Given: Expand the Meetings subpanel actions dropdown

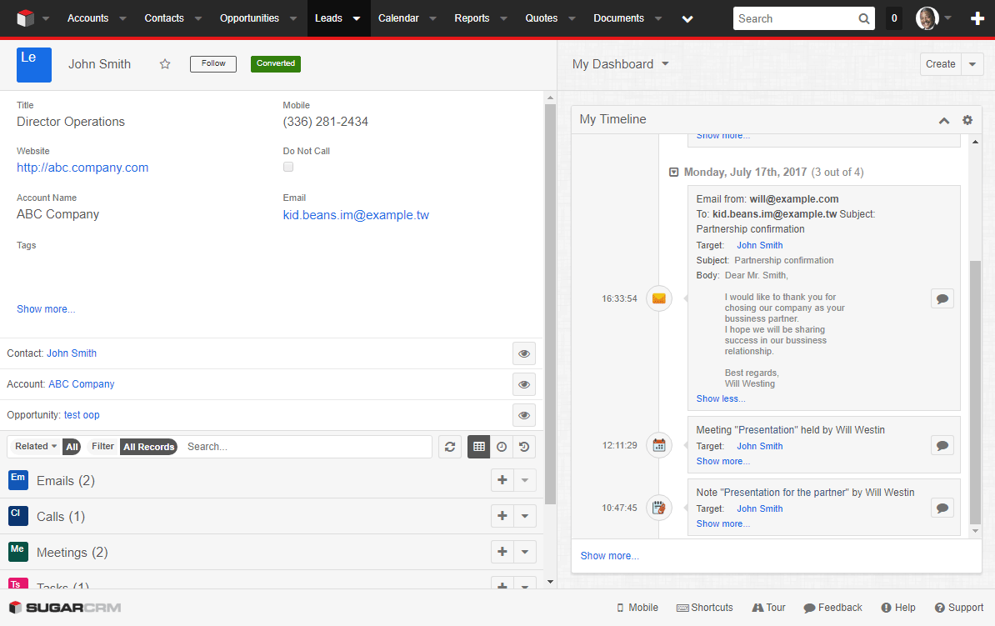Looking at the screenshot, I should (x=525, y=553).
